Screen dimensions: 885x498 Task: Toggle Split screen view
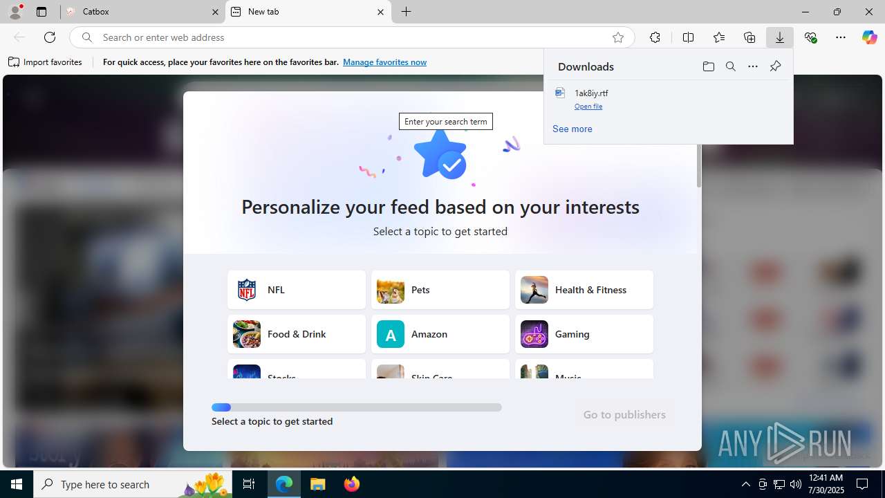click(x=688, y=37)
